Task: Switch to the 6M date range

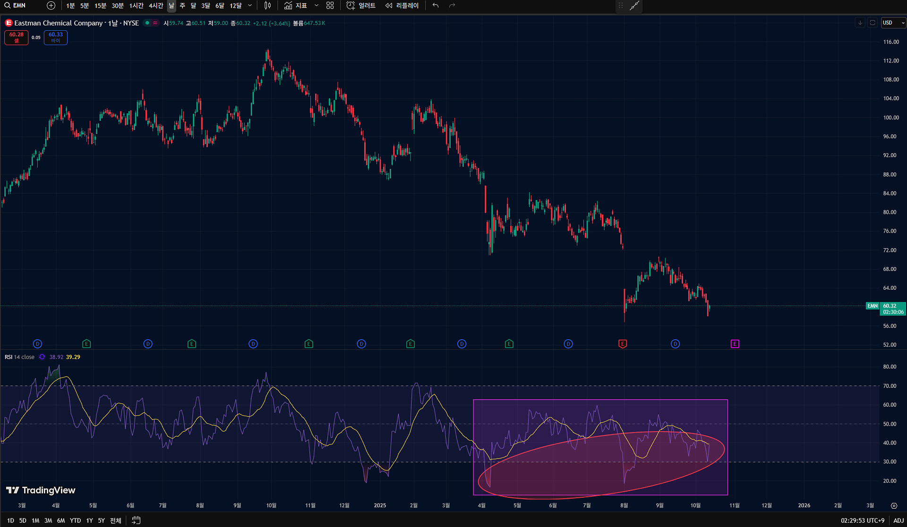Action: point(61,520)
